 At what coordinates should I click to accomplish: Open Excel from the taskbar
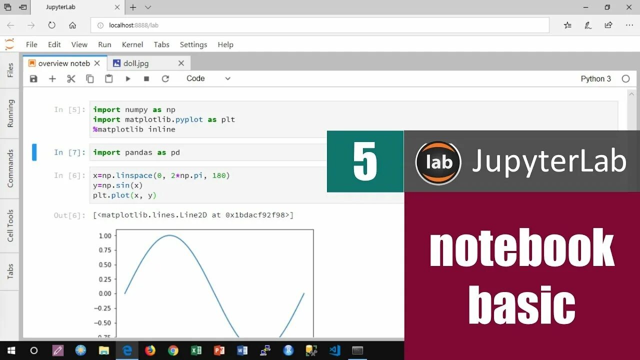pyautogui.click(x=196, y=350)
